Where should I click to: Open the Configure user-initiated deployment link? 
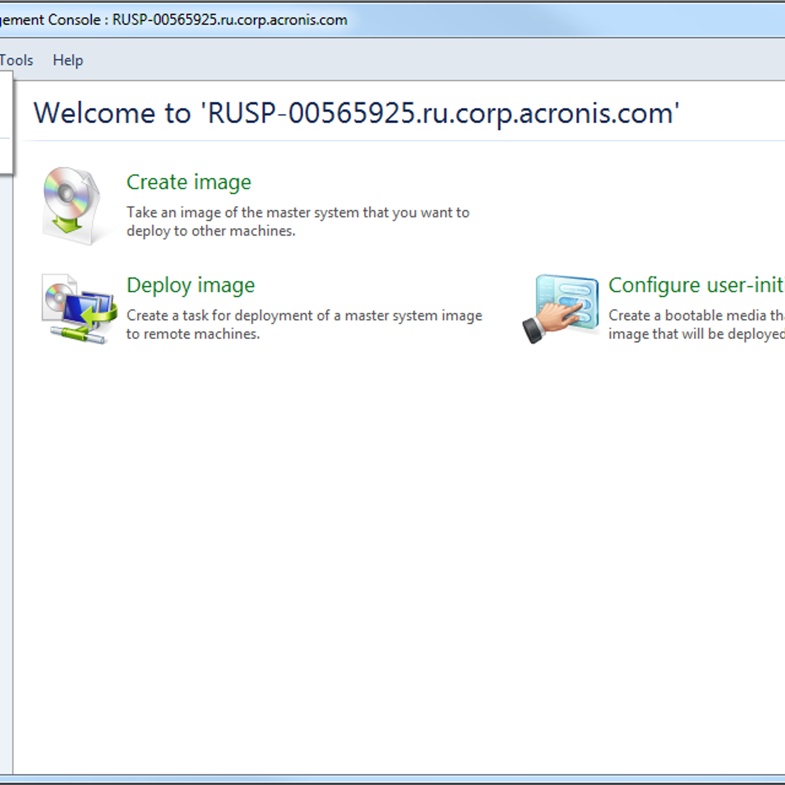tap(697, 285)
